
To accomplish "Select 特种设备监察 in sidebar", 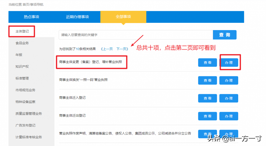I will [25, 102].
